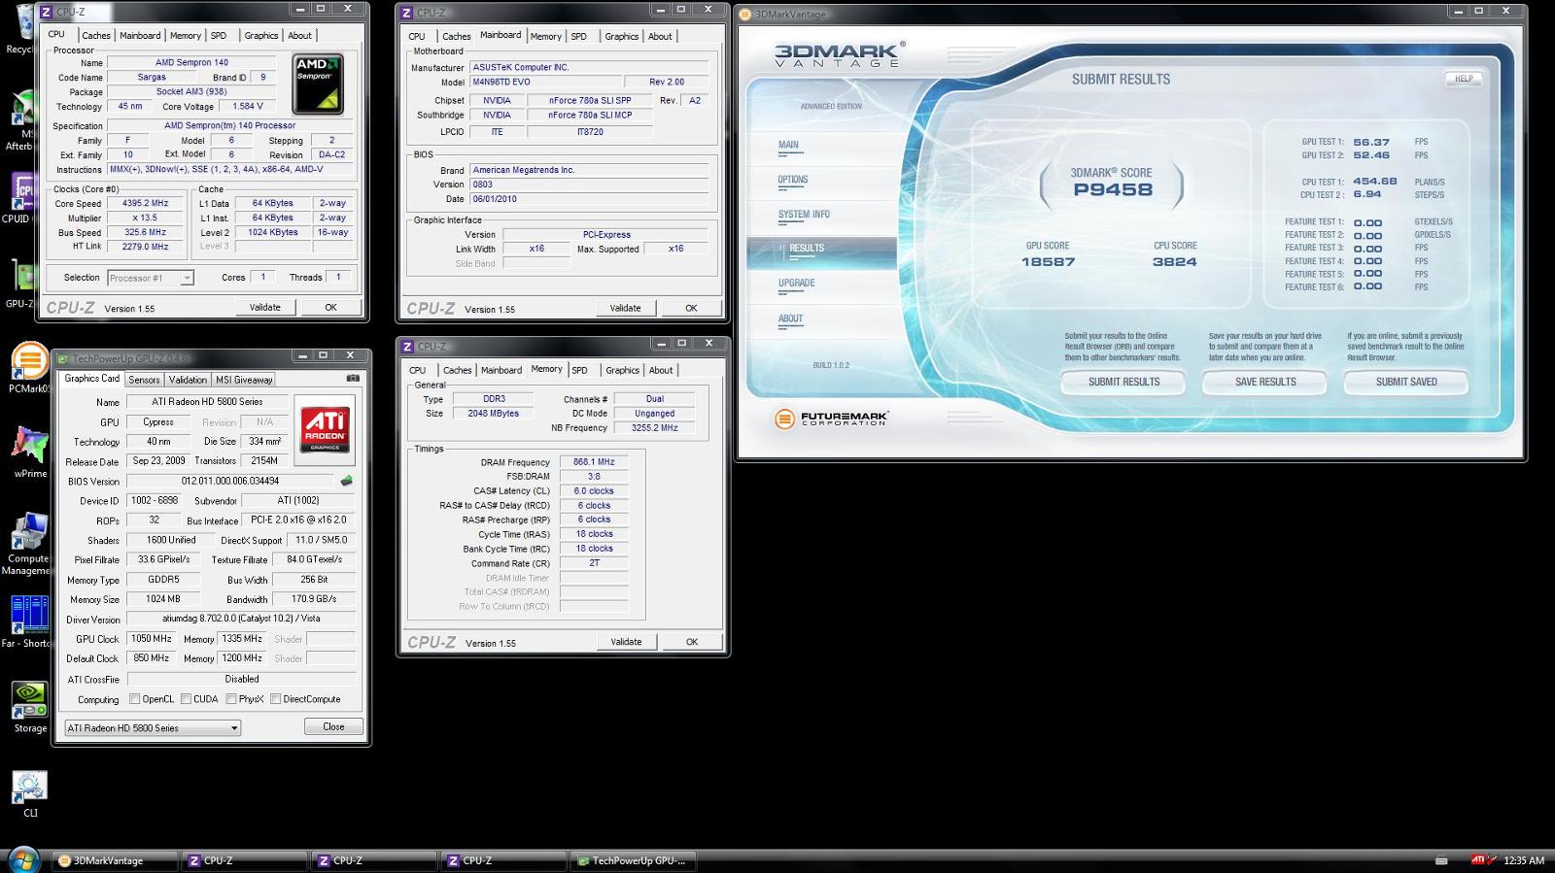Click the 3DMark score P9458
Screen dimensions: 1555x873
(x=1112, y=189)
